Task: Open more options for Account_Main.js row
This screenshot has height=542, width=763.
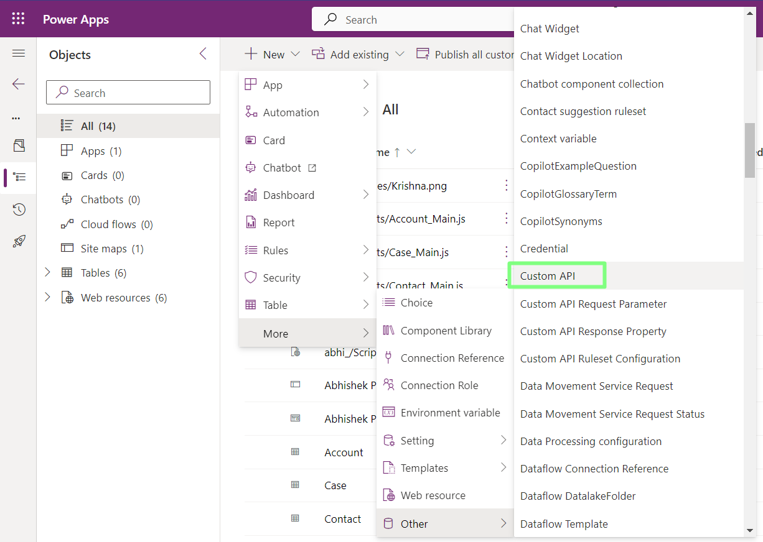Action: click(x=507, y=219)
